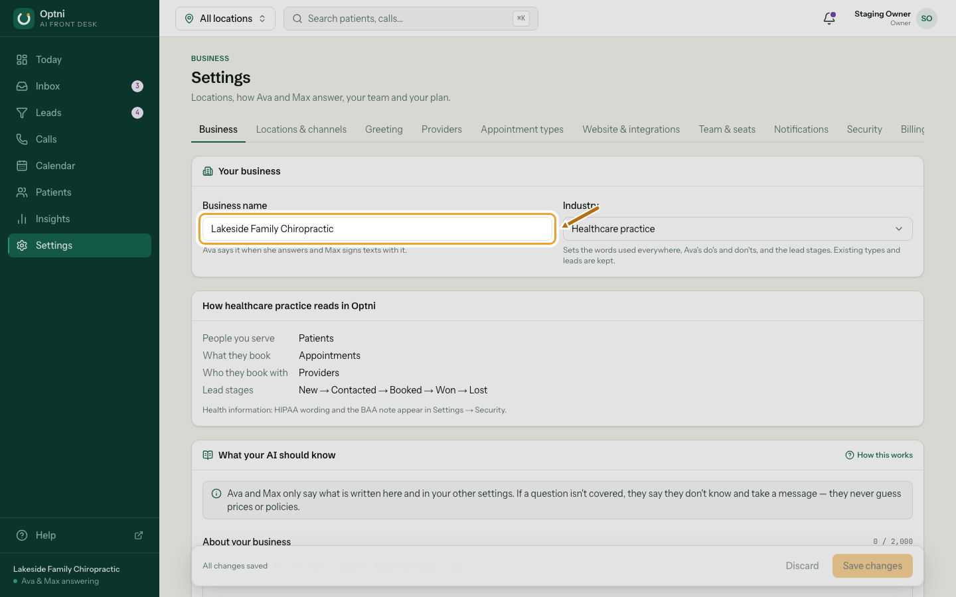The width and height of the screenshot is (956, 597).
Task: Click the Inbox badge showing 3
Action: (137, 86)
